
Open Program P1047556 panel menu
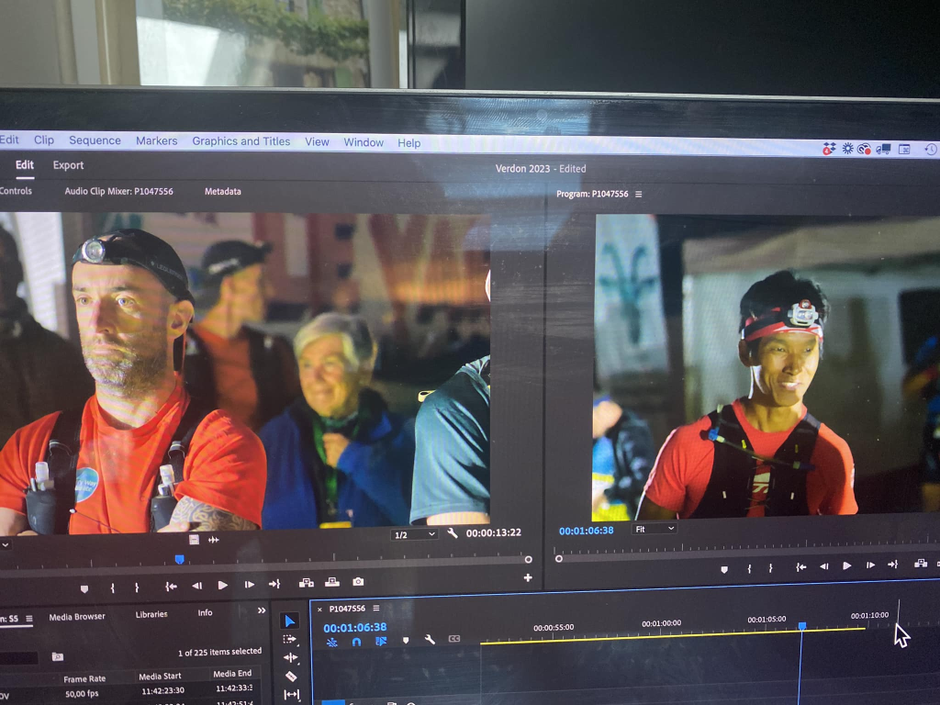click(x=639, y=195)
